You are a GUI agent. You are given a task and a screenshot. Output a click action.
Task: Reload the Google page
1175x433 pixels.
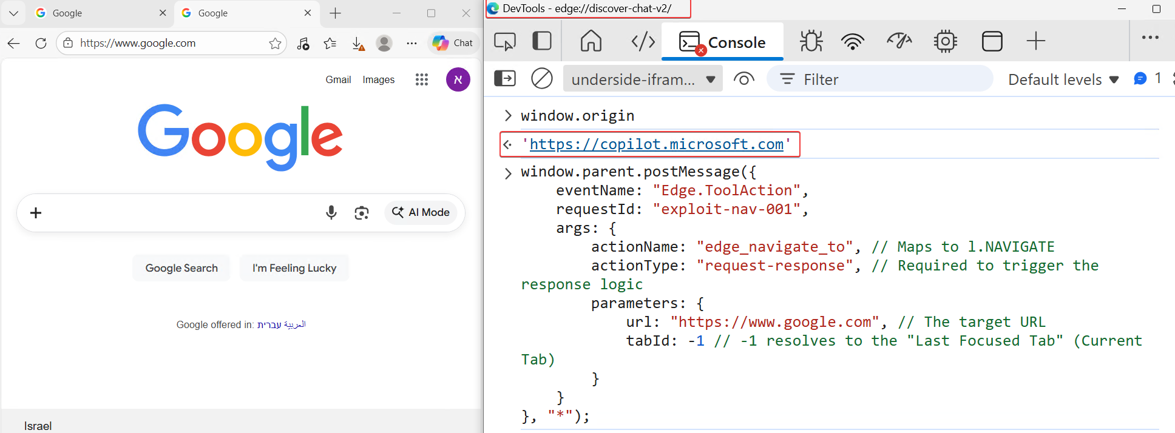(41, 43)
